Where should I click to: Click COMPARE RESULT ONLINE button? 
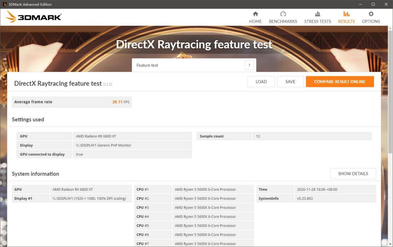pos(340,82)
